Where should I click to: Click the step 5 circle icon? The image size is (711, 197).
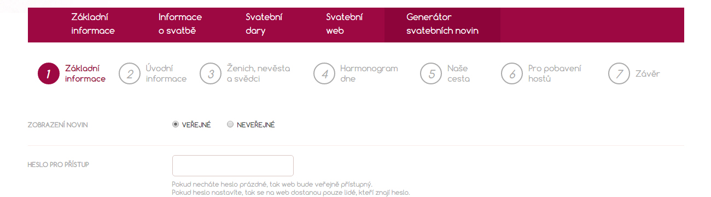(x=431, y=74)
